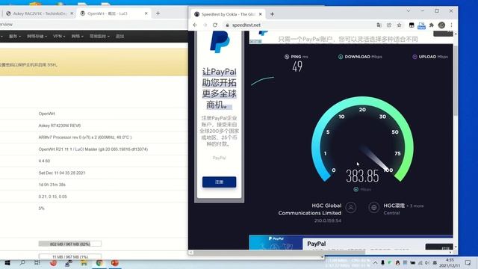478x269 pixels.
Task: Open the notification center icon
Action: pos(468,262)
